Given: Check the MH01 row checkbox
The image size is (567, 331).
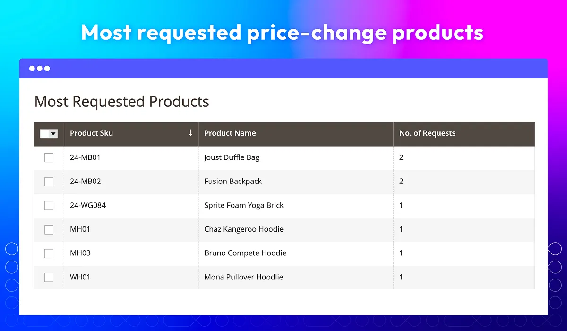Looking at the screenshot, I should point(49,229).
